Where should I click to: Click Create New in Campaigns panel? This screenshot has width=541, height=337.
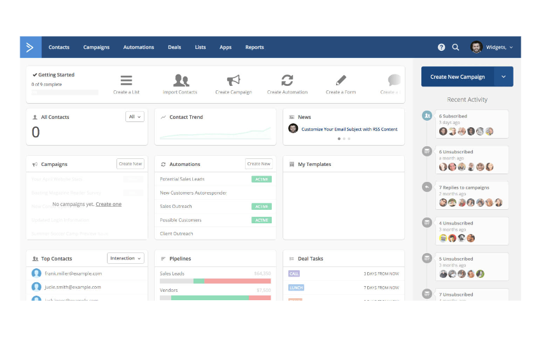130,163
